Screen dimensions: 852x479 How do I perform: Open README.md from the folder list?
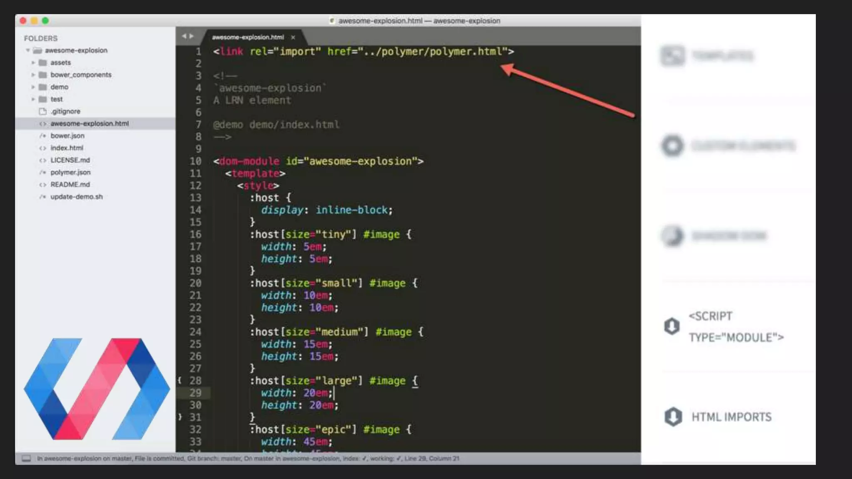(70, 185)
